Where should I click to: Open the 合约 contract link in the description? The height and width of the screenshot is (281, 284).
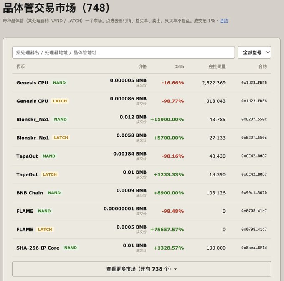(224, 21)
